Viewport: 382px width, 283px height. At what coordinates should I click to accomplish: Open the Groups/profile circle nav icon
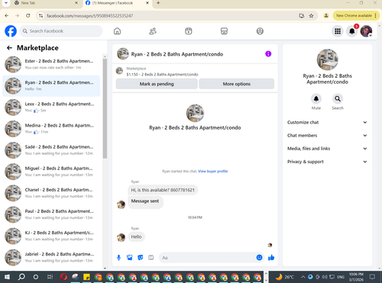point(260,31)
